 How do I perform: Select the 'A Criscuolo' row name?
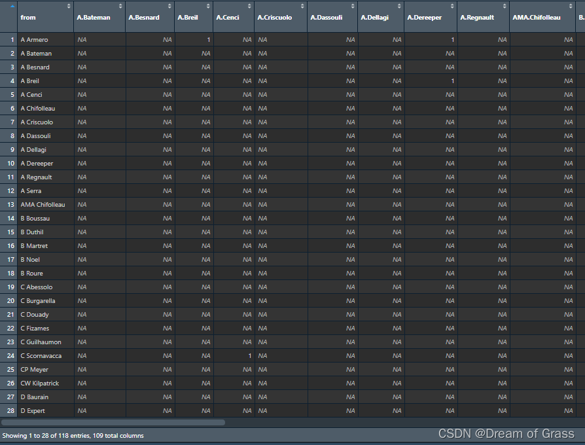click(37, 122)
